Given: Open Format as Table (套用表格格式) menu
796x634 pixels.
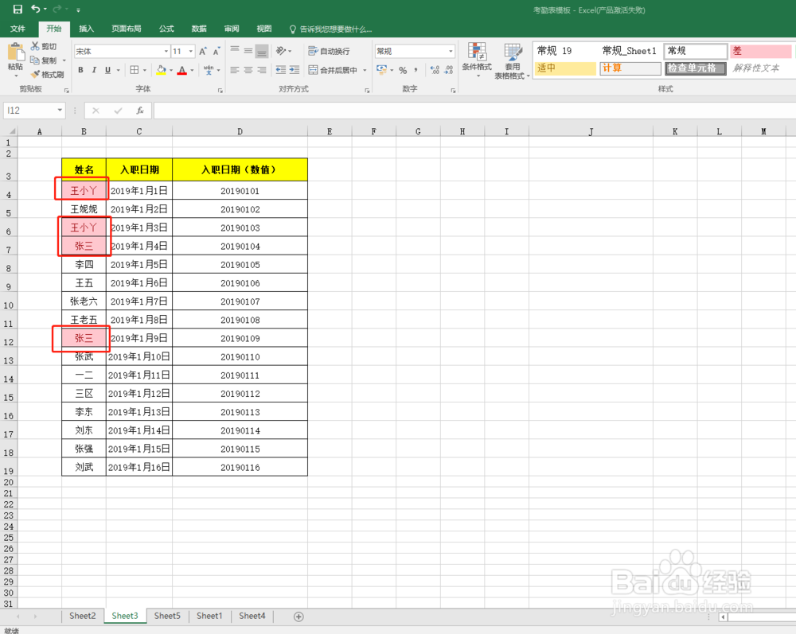Looking at the screenshot, I should (x=512, y=61).
